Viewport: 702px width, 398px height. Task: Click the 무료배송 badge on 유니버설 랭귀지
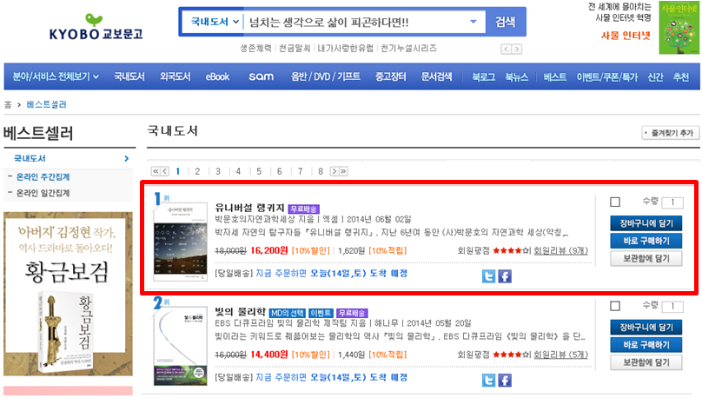(303, 209)
